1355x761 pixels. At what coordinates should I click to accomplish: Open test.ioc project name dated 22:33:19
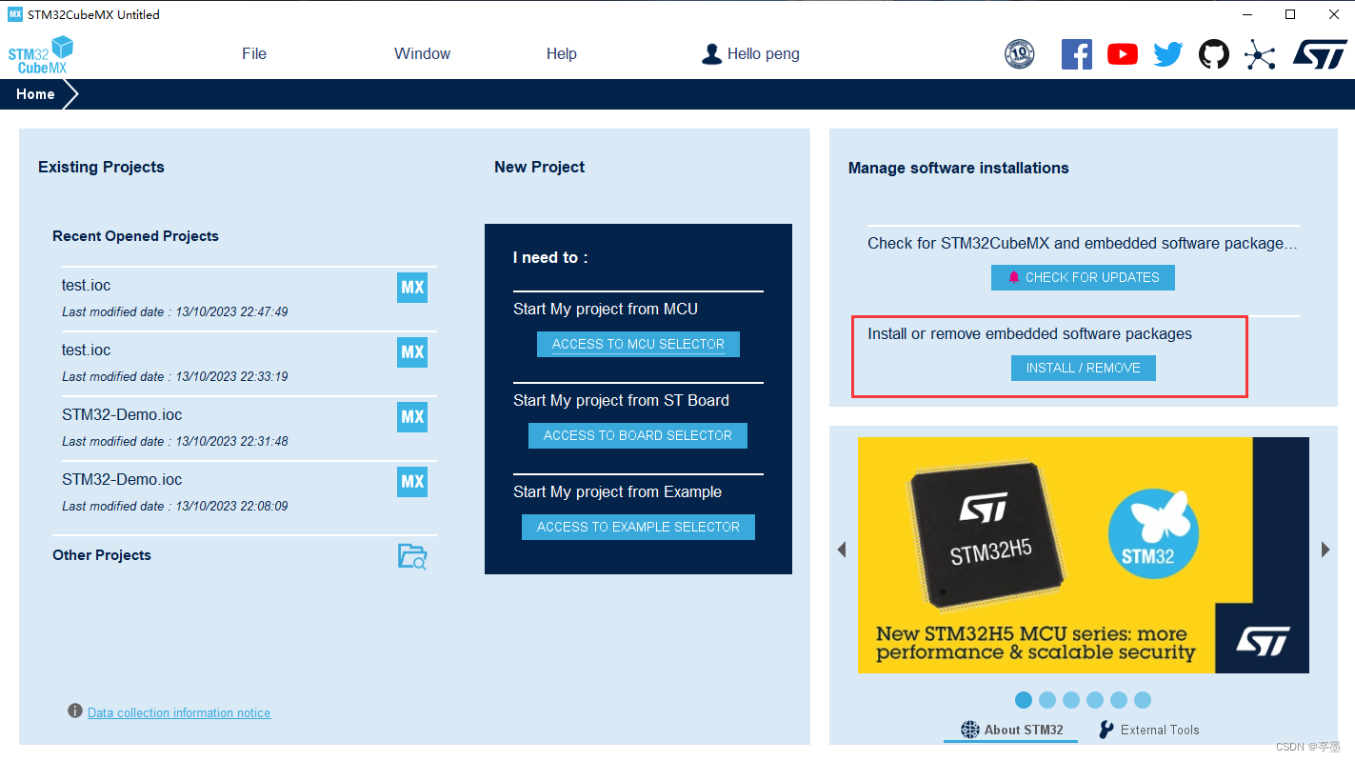coord(87,350)
